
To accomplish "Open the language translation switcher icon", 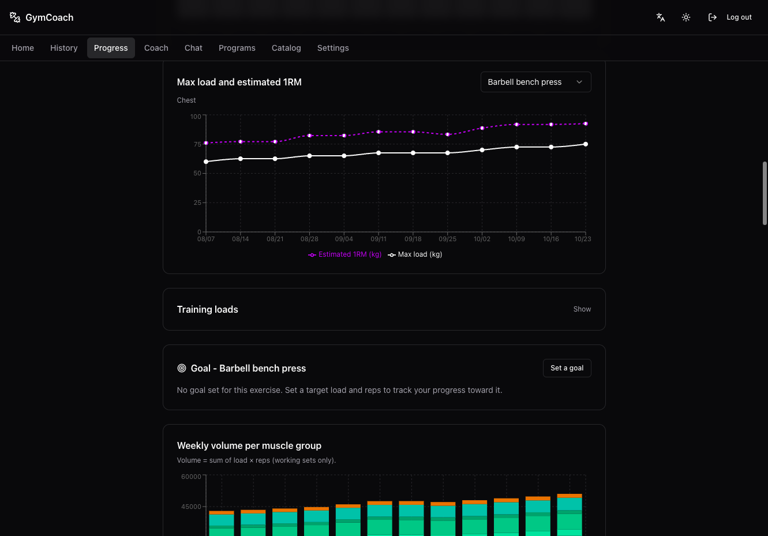I will [x=661, y=17].
